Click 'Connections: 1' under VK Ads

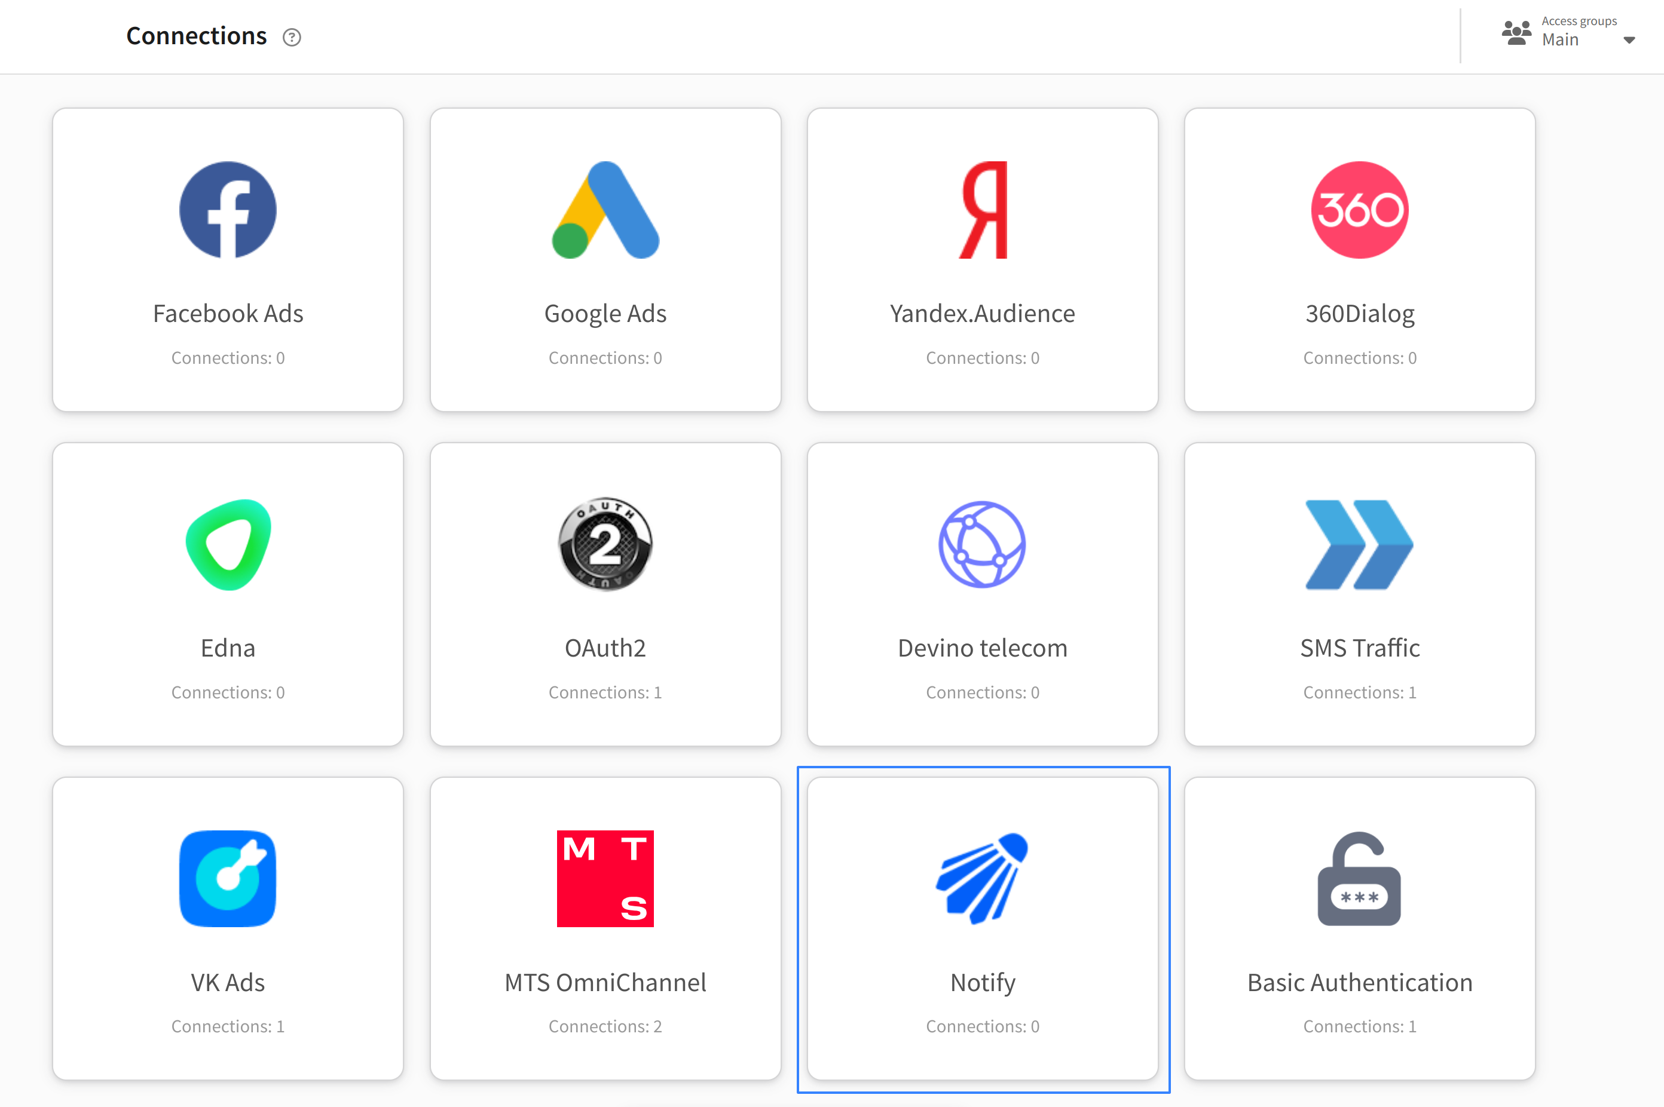[x=228, y=1026]
